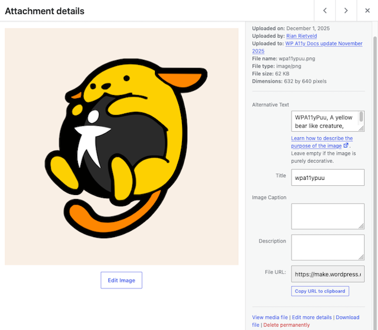Go to previous attachment with left chevron
378x330 pixels.
(325, 11)
